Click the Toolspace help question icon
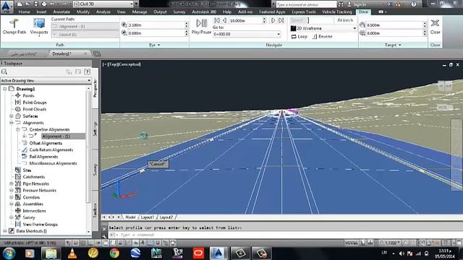The height and width of the screenshot is (260, 463). point(87,71)
